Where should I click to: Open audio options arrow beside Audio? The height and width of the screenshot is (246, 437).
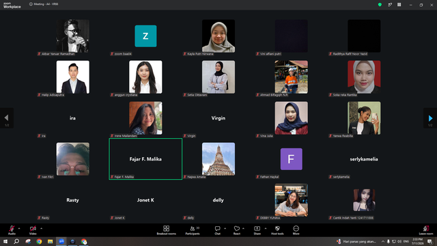tap(19, 228)
